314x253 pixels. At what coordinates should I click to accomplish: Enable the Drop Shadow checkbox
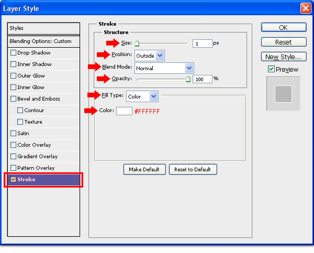(13, 53)
